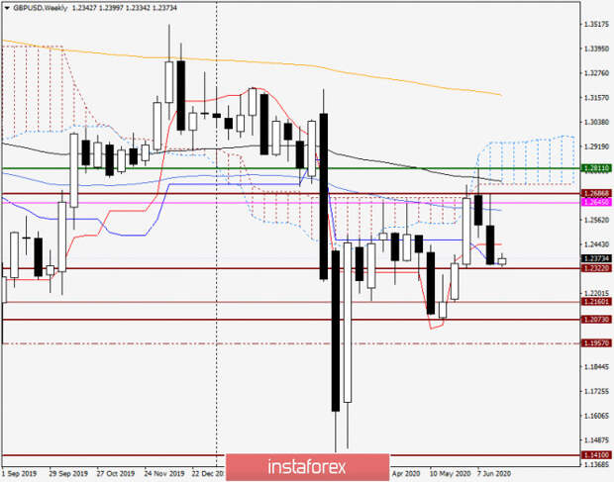
Task: Click the 1.35175 price scale value
Action: (596, 25)
